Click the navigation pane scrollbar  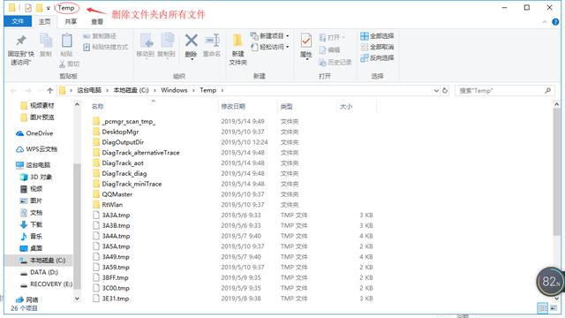click(x=77, y=225)
